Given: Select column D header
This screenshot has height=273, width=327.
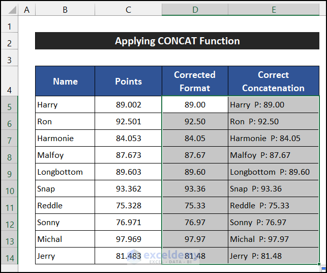Looking at the screenshot, I should click(x=195, y=9).
